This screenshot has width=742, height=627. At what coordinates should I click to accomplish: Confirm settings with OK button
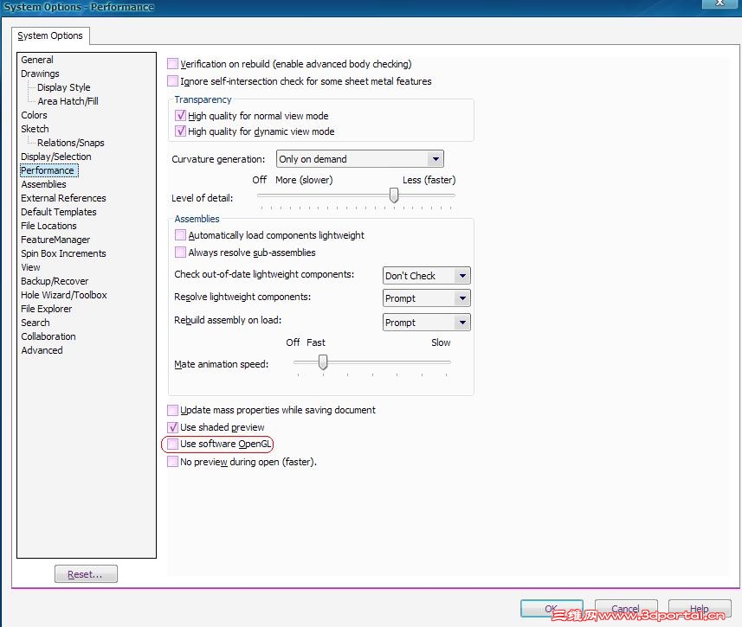(552, 609)
